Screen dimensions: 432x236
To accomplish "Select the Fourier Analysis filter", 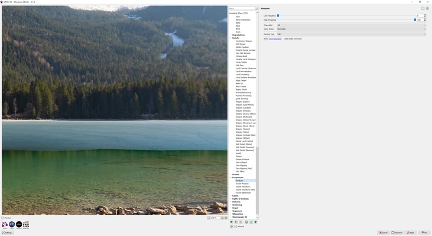I will 242,183.
